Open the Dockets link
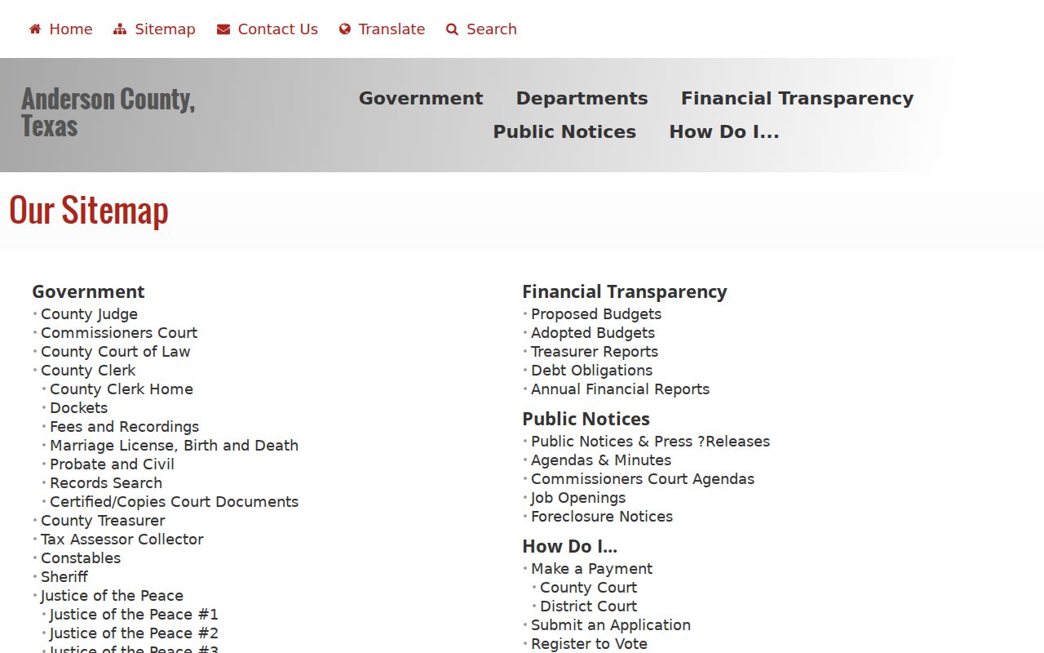Viewport: 1044px width, 653px height. pyautogui.click(x=78, y=408)
